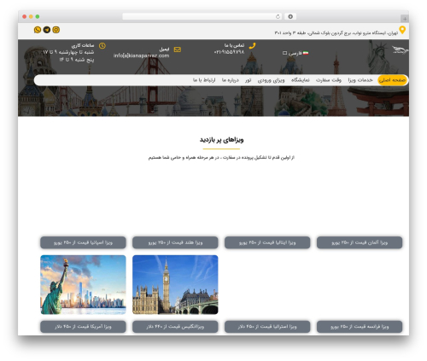427x361 pixels.
Task: Open the خدمات ویزا menu item
Action: tap(360, 80)
